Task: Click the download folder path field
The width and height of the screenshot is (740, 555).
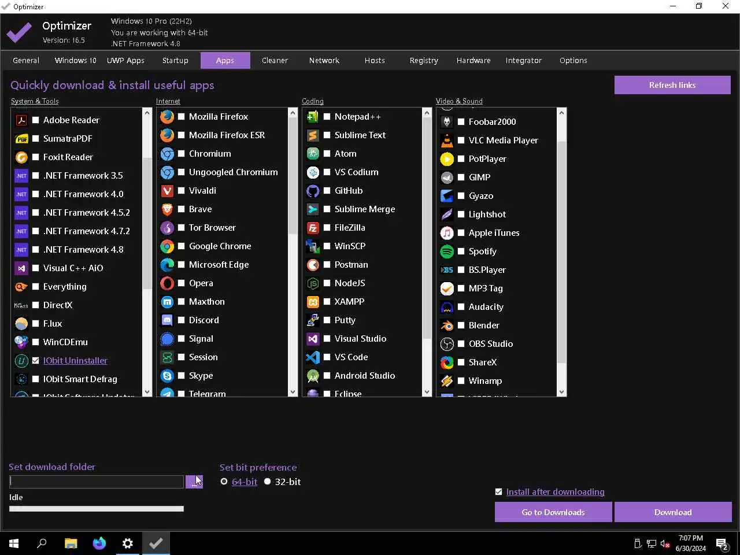Action: click(97, 482)
